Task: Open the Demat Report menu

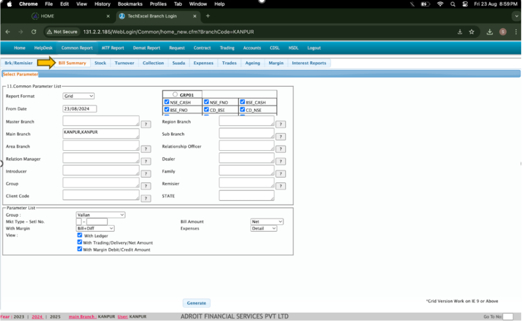Action: [x=146, y=48]
